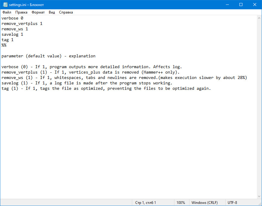The image size is (262, 206).
Task: Click the %% separator line in the text
Action: tap(4, 45)
